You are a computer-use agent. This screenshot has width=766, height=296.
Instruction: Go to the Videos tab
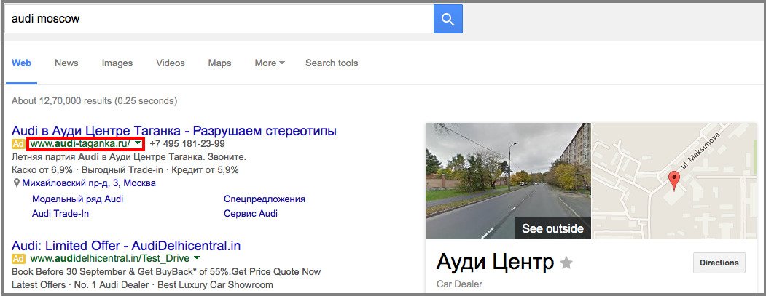click(171, 63)
